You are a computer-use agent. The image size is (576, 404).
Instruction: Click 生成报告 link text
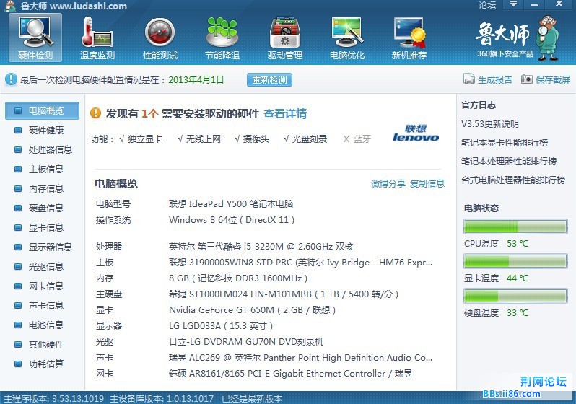pyautogui.click(x=495, y=79)
